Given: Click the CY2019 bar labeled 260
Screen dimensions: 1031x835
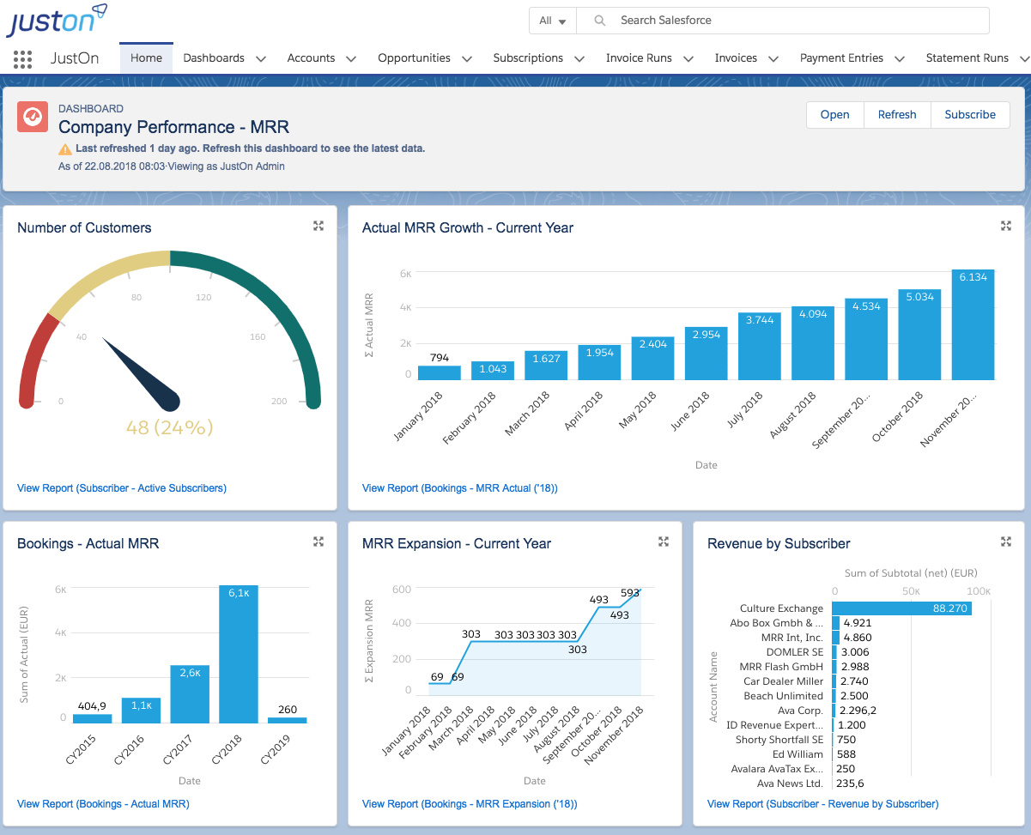Looking at the screenshot, I should click(288, 720).
